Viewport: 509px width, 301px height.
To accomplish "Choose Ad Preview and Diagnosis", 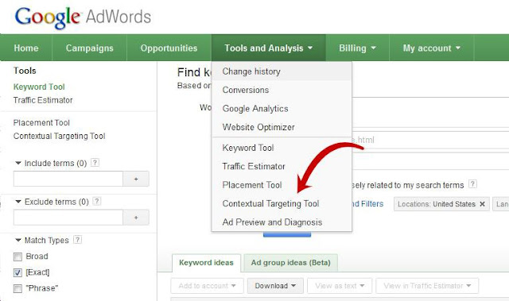I will coord(282,222).
